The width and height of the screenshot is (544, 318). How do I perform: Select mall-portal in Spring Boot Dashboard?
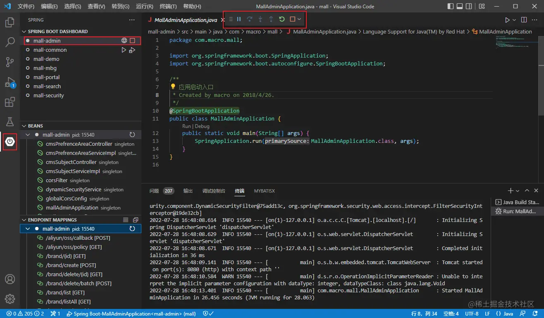(46, 77)
